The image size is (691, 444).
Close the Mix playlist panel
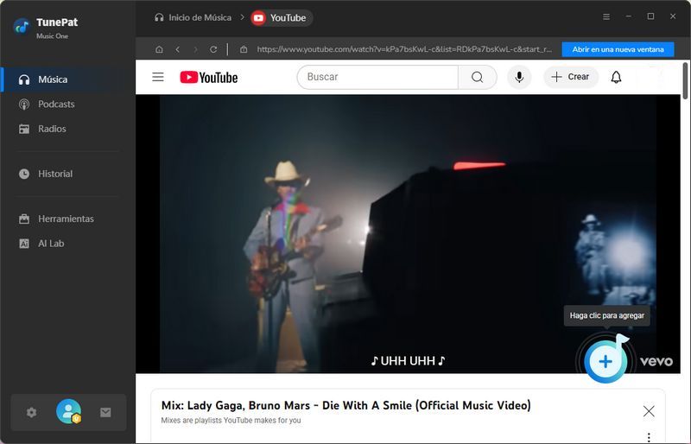[649, 411]
